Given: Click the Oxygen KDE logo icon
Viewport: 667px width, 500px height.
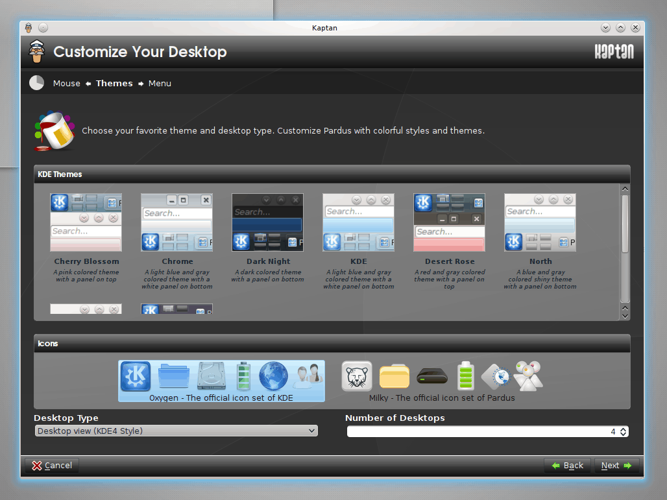Looking at the screenshot, I should point(136,376).
